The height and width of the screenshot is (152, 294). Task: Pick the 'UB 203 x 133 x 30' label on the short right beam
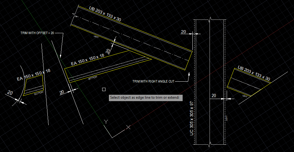point(254,73)
